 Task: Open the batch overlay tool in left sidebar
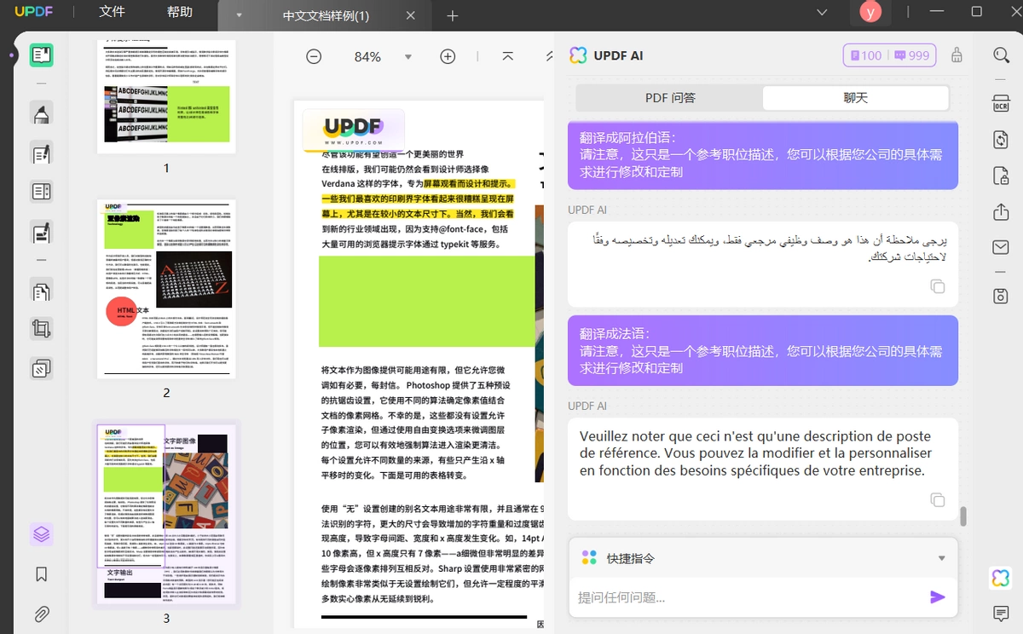[41, 368]
